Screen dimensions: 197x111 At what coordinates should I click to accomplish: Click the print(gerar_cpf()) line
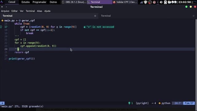tap(22, 59)
